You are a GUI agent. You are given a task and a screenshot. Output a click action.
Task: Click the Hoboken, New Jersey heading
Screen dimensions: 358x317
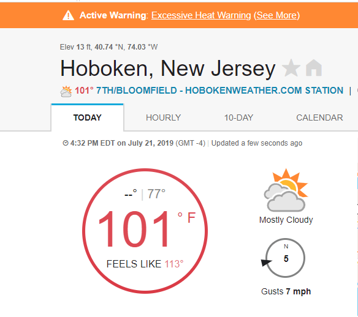(x=167, y=69)
